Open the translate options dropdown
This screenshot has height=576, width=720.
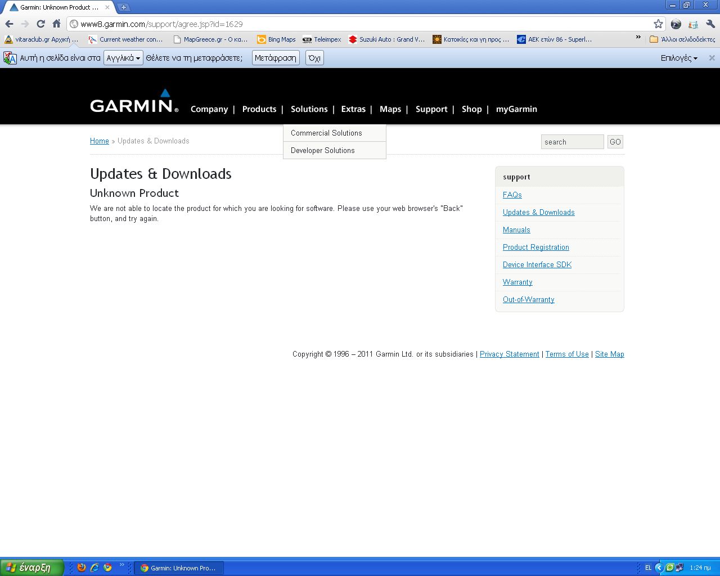coord(679,58)
